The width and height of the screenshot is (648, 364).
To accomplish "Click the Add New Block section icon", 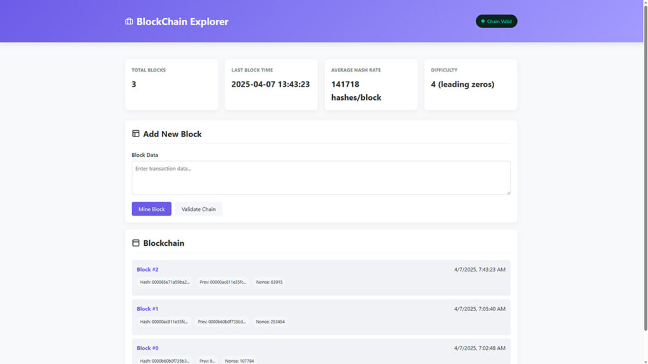I will [x=135, y=133].
